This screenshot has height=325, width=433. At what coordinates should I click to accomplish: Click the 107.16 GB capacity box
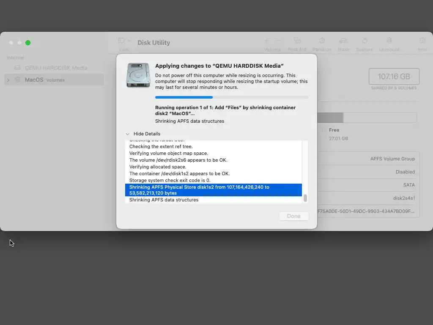394,76
